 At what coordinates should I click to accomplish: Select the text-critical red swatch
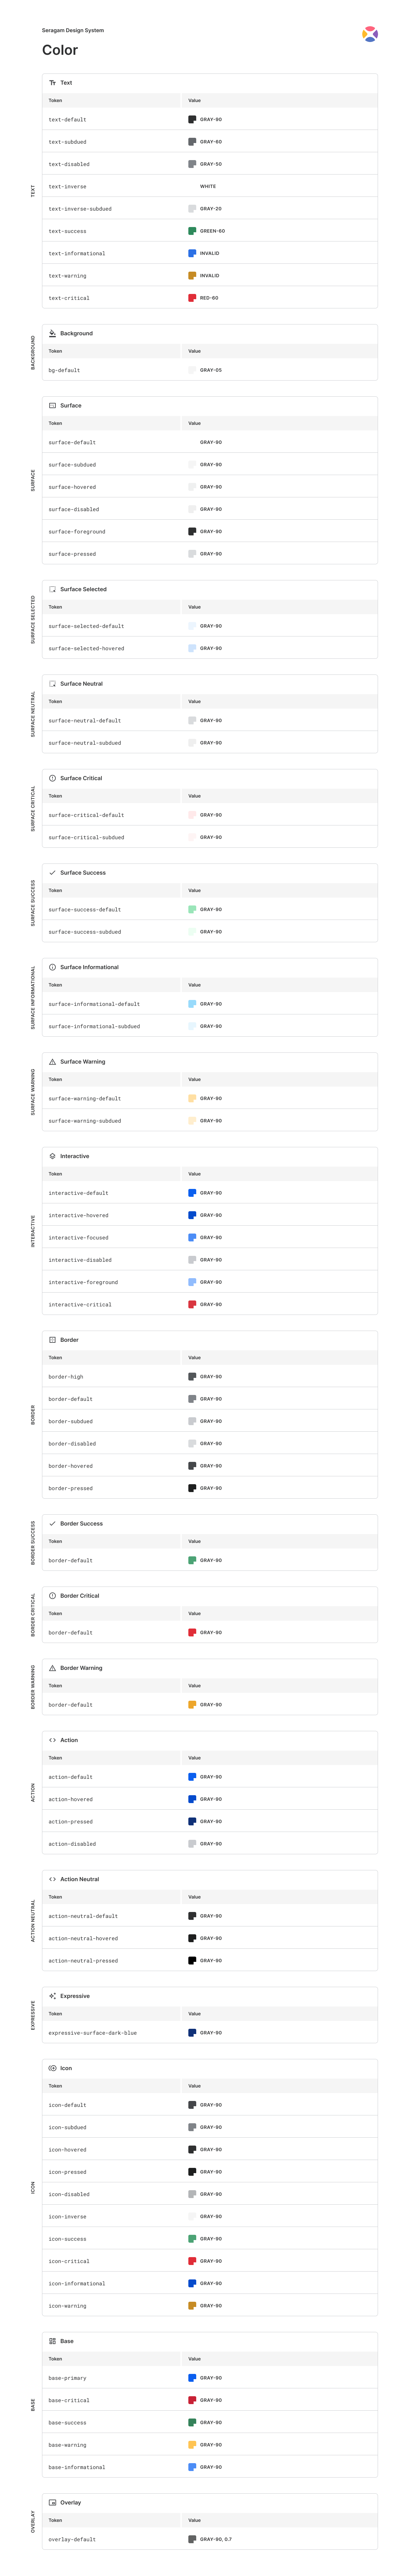click(192, 298)
